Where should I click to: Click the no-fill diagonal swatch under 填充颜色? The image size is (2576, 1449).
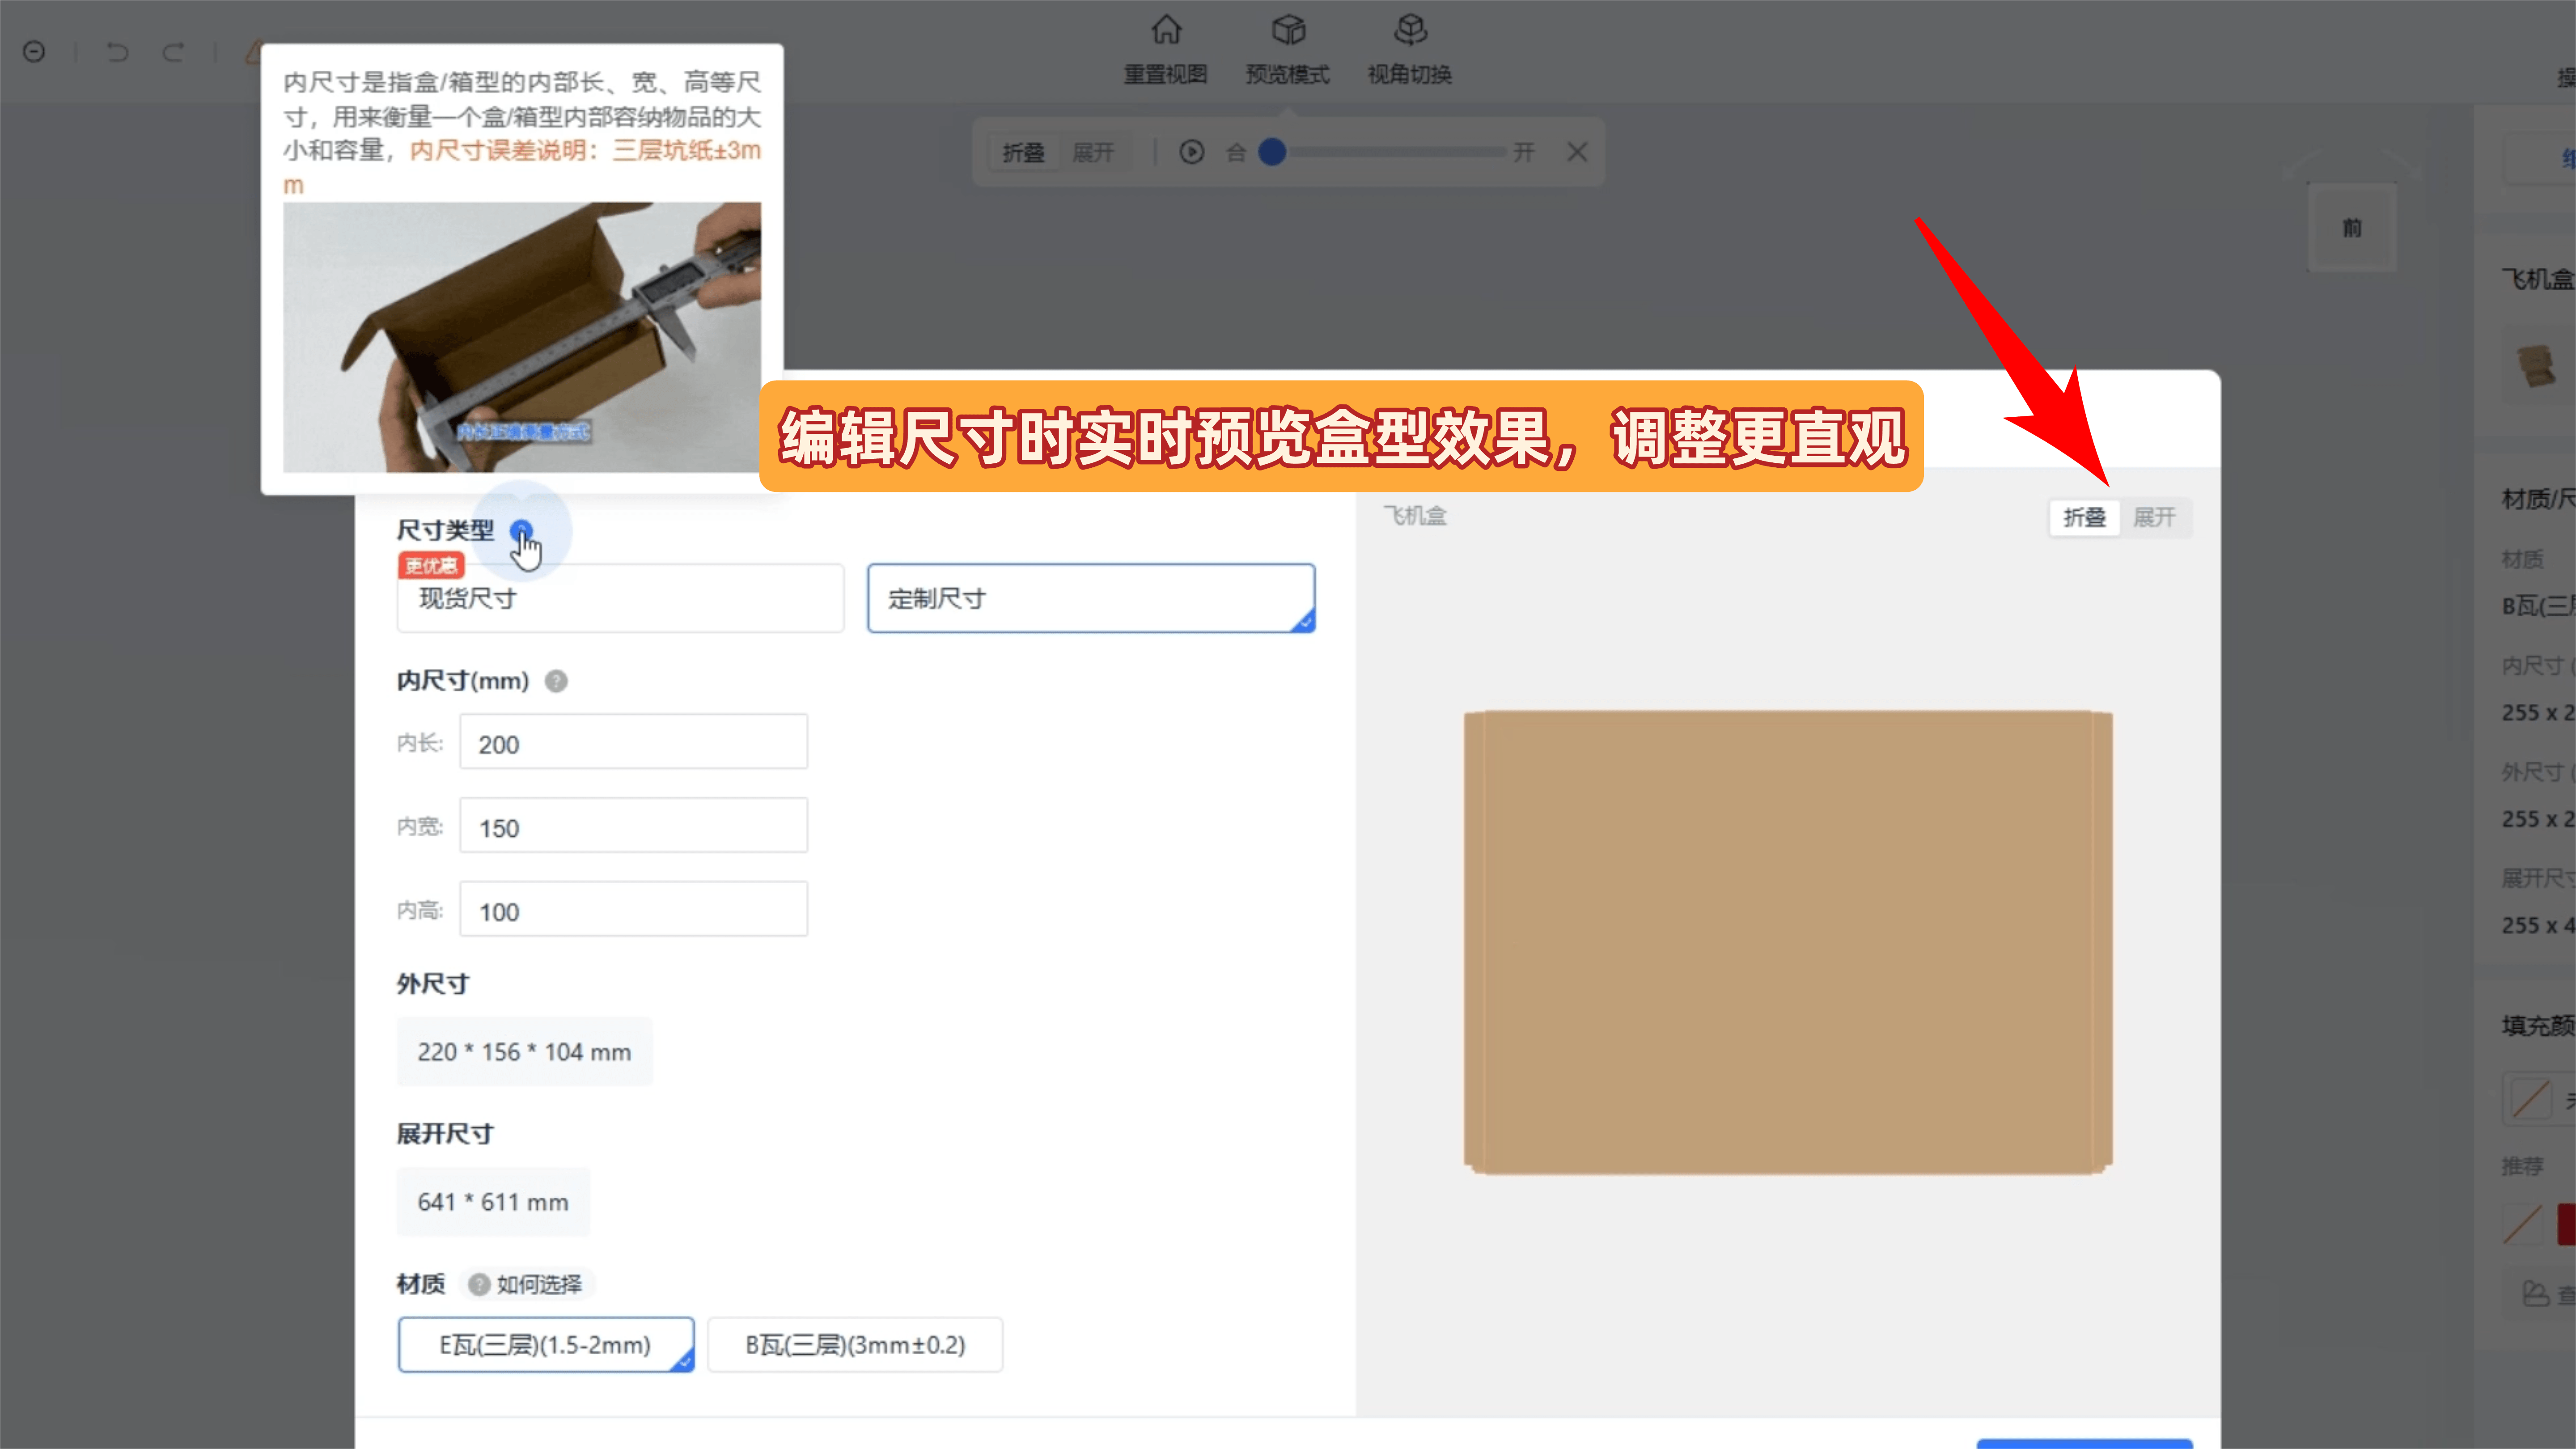click(2531, 1099)
